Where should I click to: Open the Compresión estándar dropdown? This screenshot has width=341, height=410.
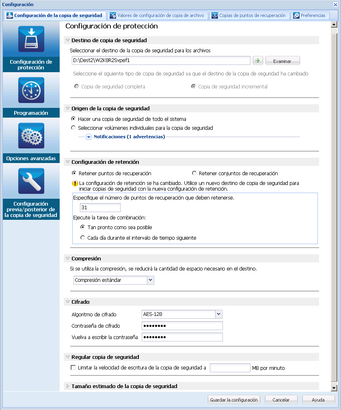point(150,280)
